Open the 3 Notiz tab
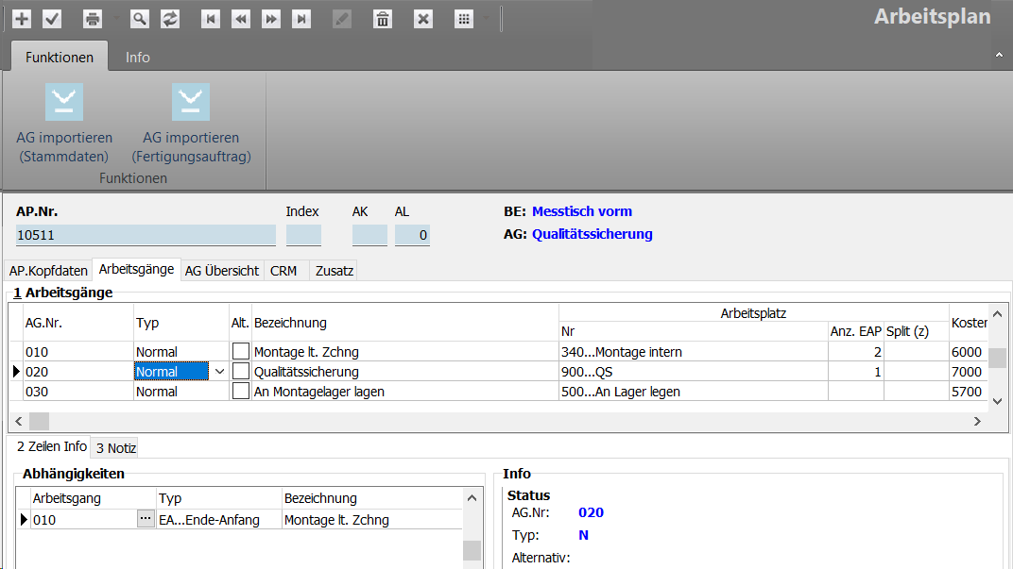Viewport: 1013px width, 569px height. click(x=115, y=447)
